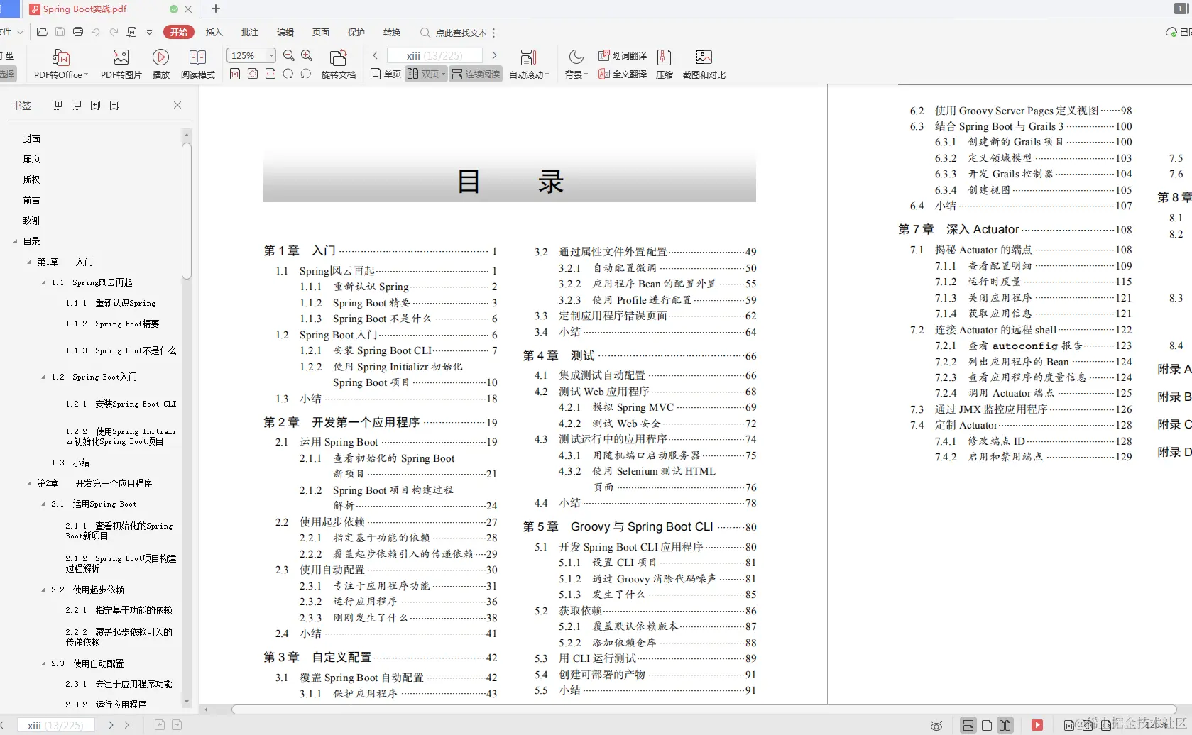
Task: Enter 阅读模式 reading mode
Action: point(197,64)
